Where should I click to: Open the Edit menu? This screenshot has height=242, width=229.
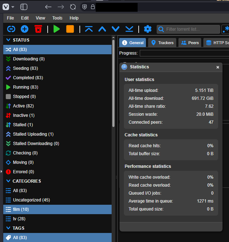(x=25, y=18)
